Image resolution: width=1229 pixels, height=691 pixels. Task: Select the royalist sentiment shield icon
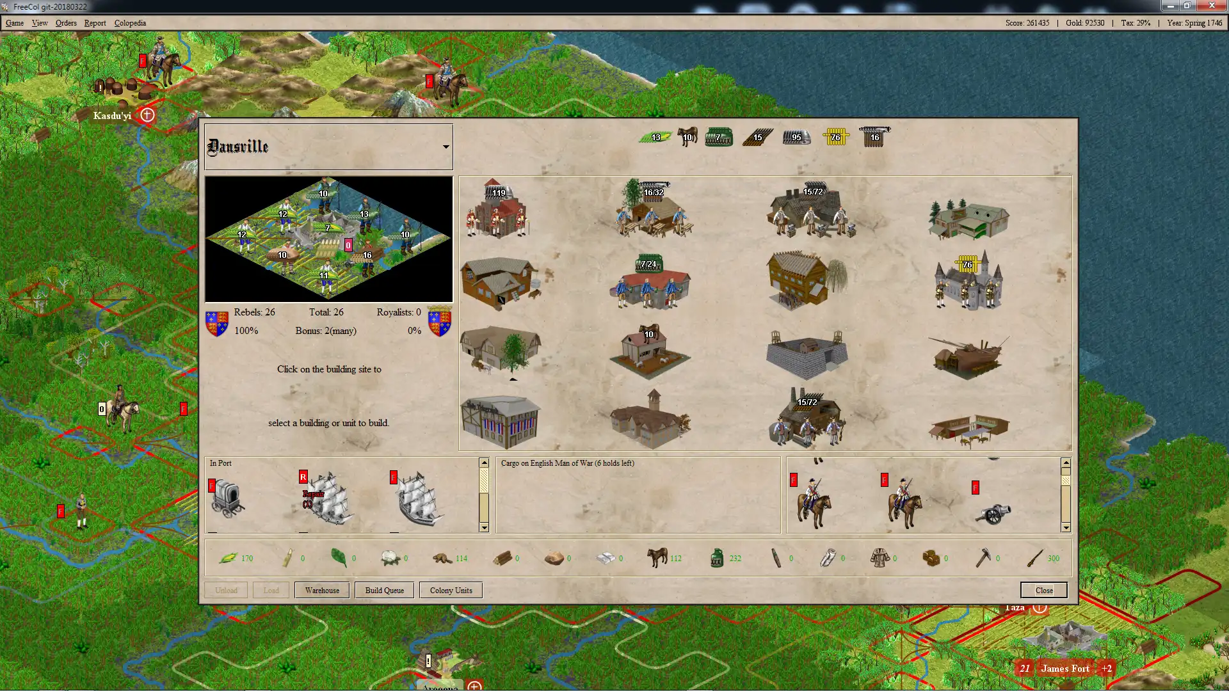point(439,322)
